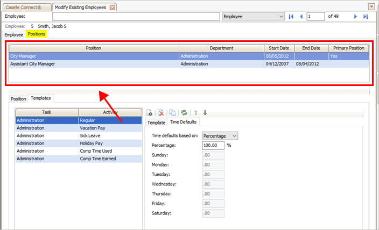Viewport: 379px width, 230px height.
Task: Expand the Time defaults based on dropdown
Action: 234,136
